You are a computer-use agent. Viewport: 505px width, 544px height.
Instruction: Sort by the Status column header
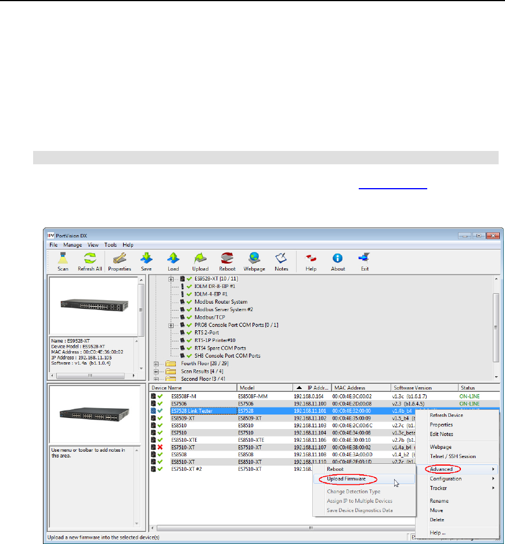click(479, 388)
